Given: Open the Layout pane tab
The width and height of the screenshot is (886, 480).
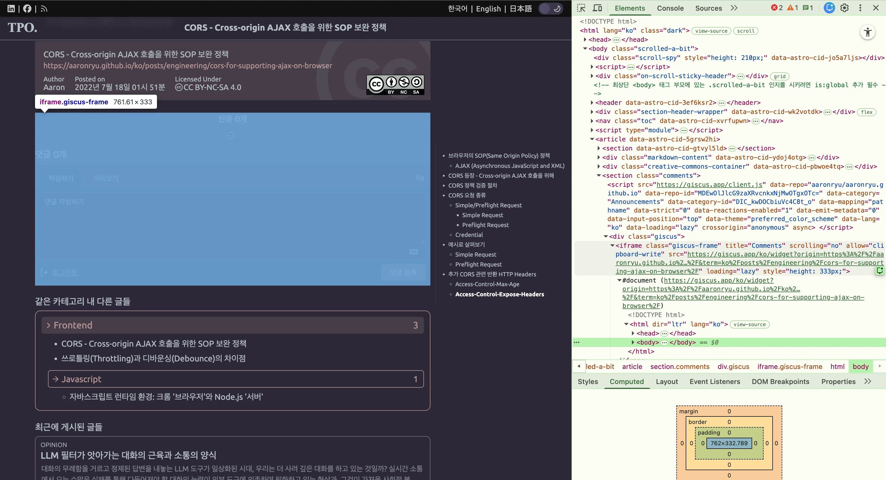Looking at the screenshot, I should pos(667,382).
